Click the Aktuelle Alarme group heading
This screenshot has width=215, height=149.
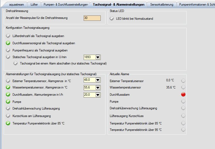tap(119, 74)
